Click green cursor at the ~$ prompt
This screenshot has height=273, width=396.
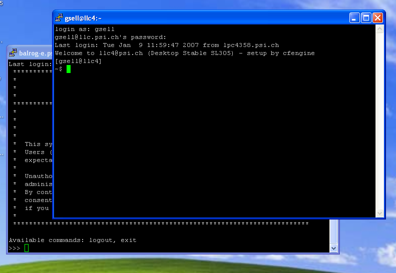click(69, 69)
